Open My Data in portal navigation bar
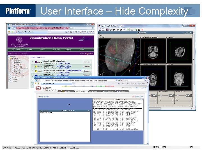202x151 pixels. tap(29, 49)
